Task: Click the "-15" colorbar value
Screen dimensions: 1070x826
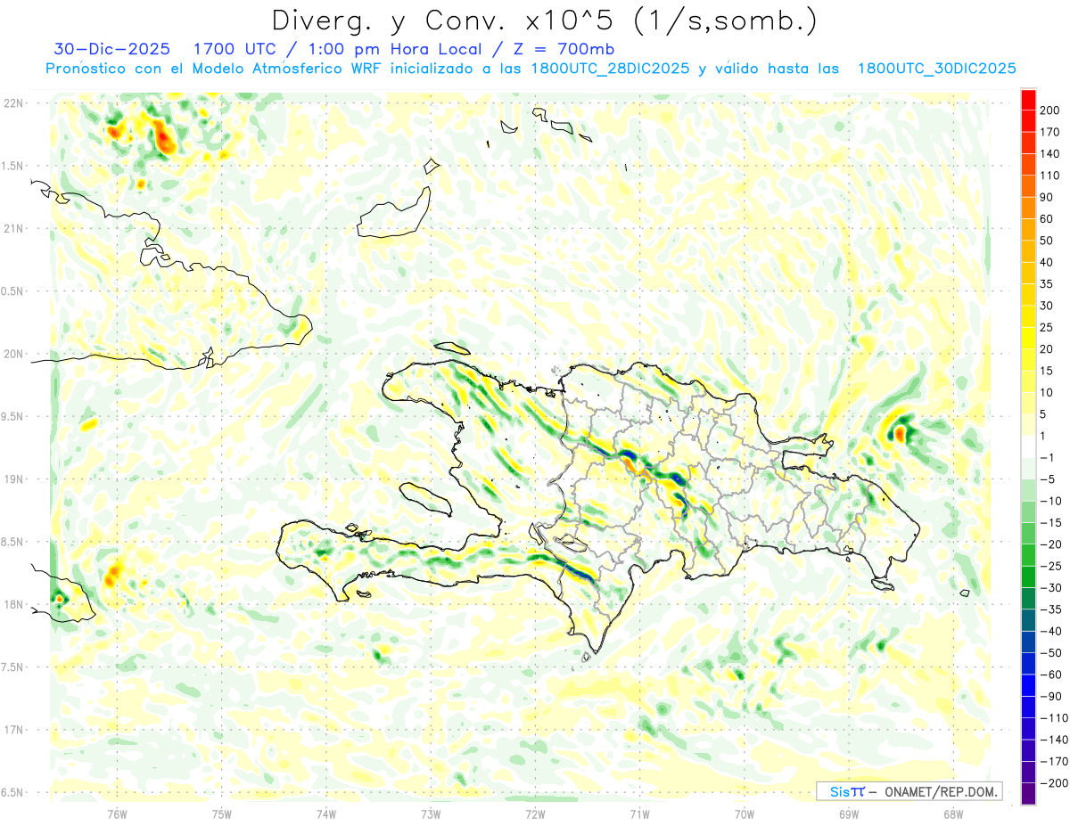Action: pyautogui.click(x=1052, y=523)
